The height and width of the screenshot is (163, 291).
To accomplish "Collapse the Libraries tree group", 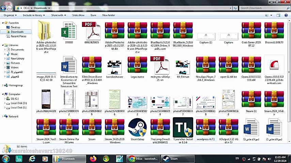I will [3, 45].
